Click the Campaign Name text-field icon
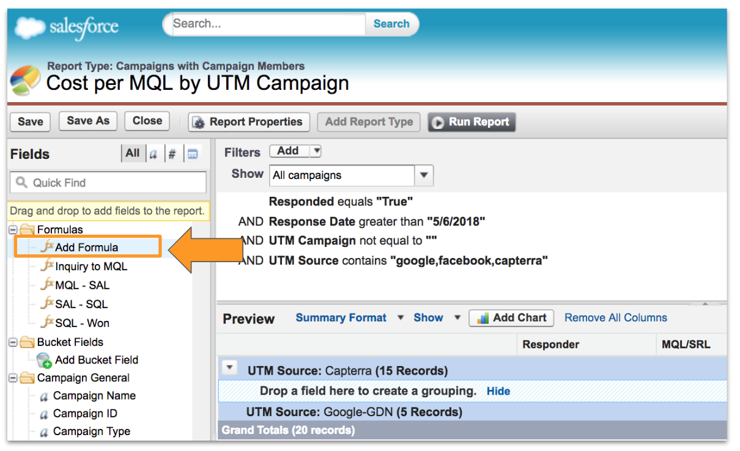740x451 pixels. [x=44, y=396]
